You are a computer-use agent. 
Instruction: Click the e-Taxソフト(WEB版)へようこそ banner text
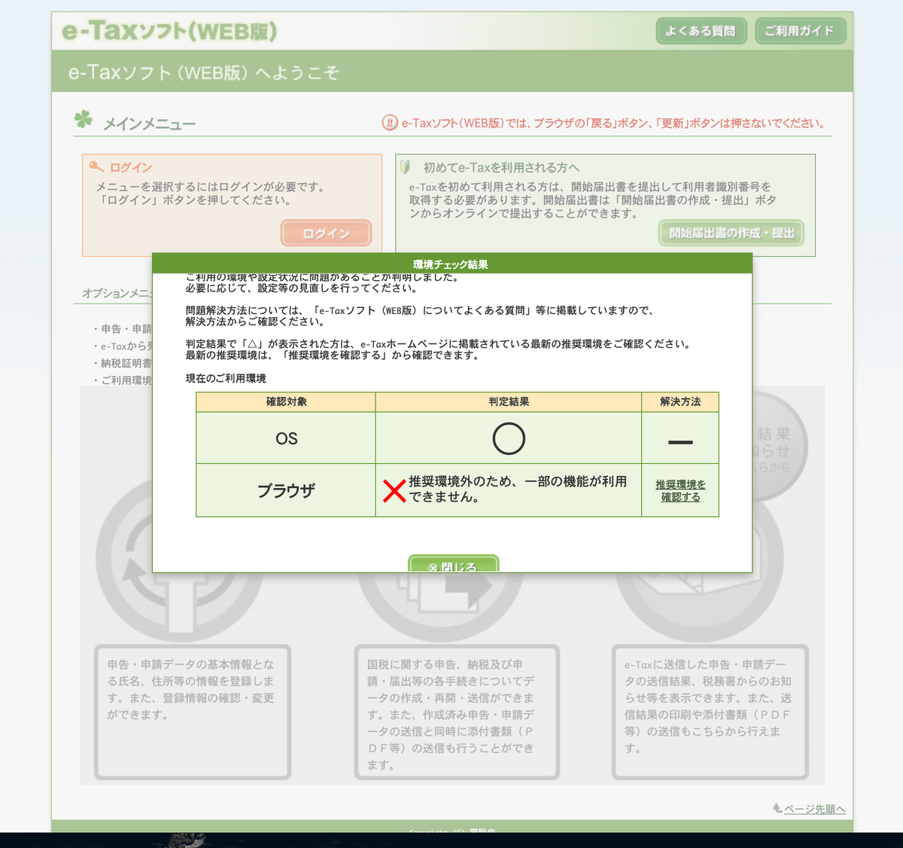203,72
